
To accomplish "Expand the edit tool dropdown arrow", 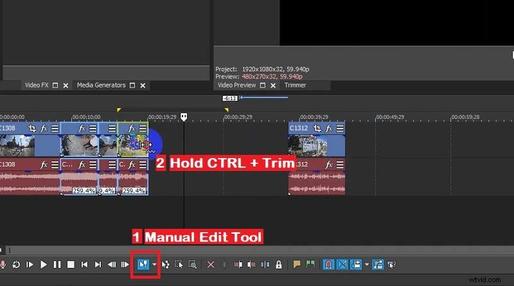I will pyautogui.click(x=154, y=264).
